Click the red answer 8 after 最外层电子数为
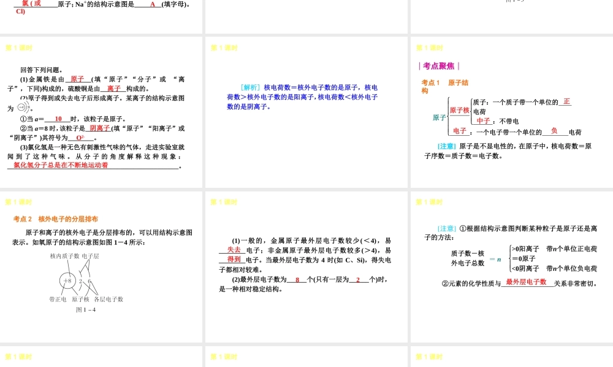Screen dimensions: 613x367 297,280
